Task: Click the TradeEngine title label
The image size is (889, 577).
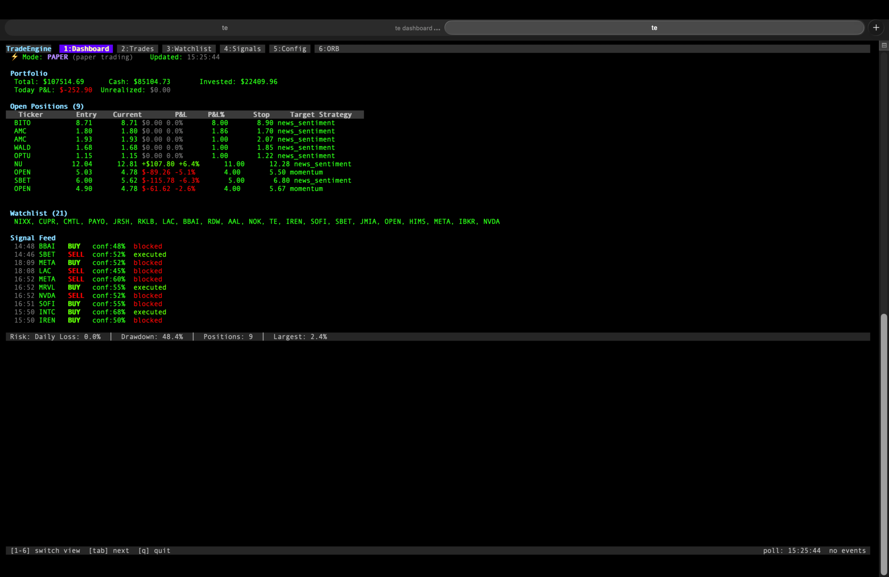Action: (x=29, y=49)
